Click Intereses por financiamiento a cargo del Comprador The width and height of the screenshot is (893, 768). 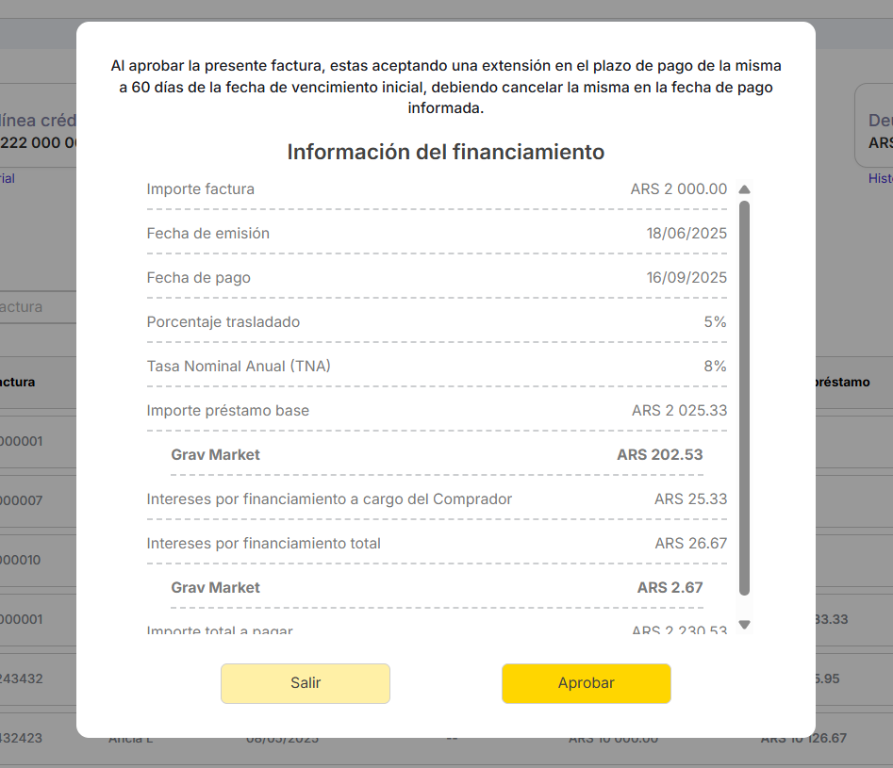[329, 499]
